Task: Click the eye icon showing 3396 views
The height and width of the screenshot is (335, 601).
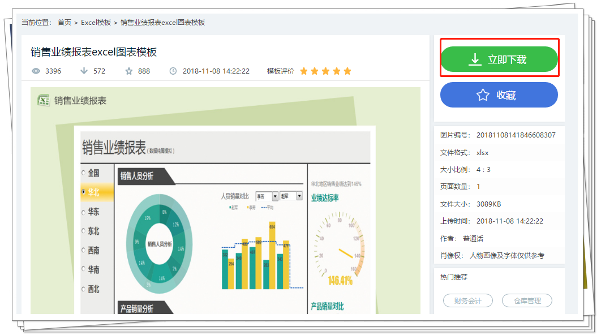Action: pos(36,70)
